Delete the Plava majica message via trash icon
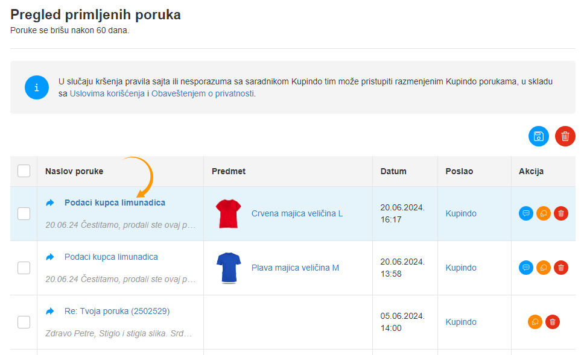This screenshot has height=355, width=581. (x=561, y=268)
